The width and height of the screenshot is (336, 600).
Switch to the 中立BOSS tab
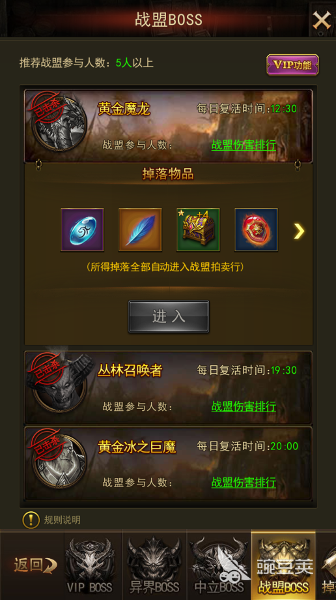[x=219, y=565]
